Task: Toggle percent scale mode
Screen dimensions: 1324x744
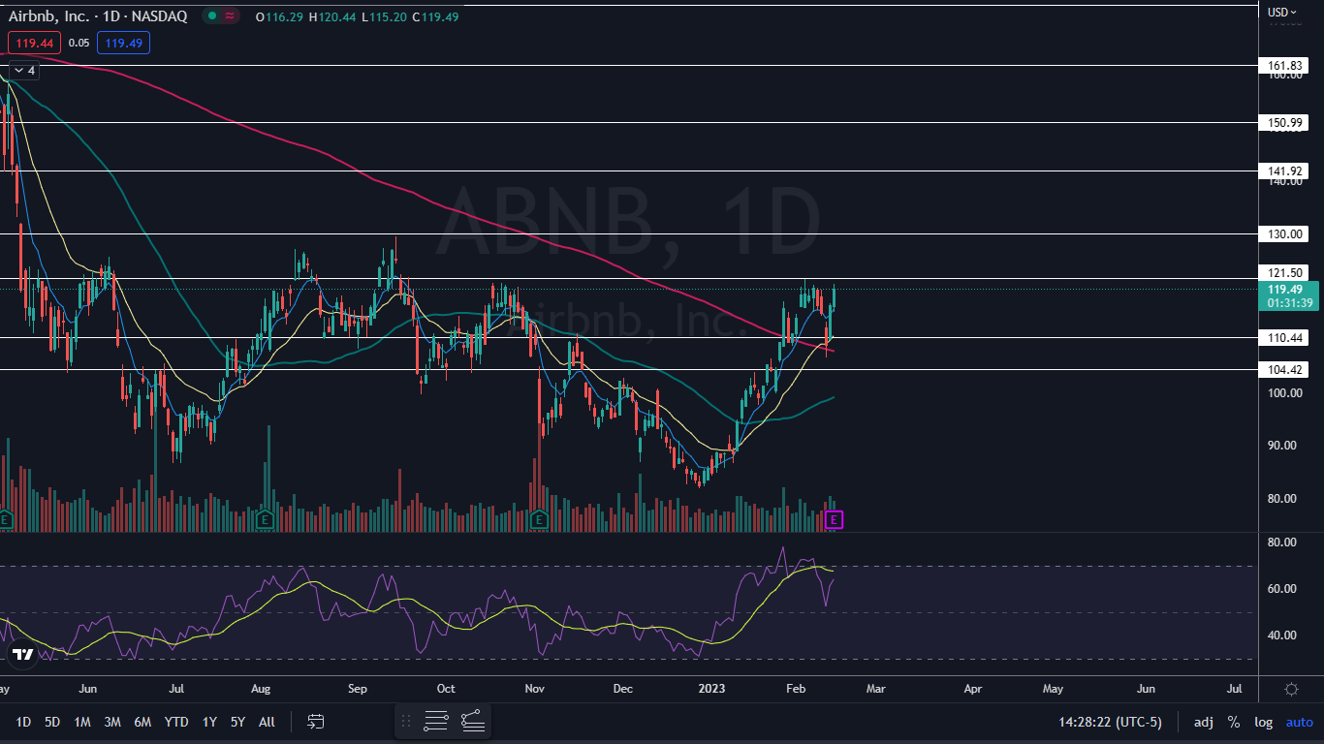Action: (1234, 722)
